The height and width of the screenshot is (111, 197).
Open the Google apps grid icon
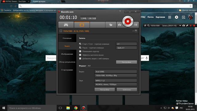point(170,17)
